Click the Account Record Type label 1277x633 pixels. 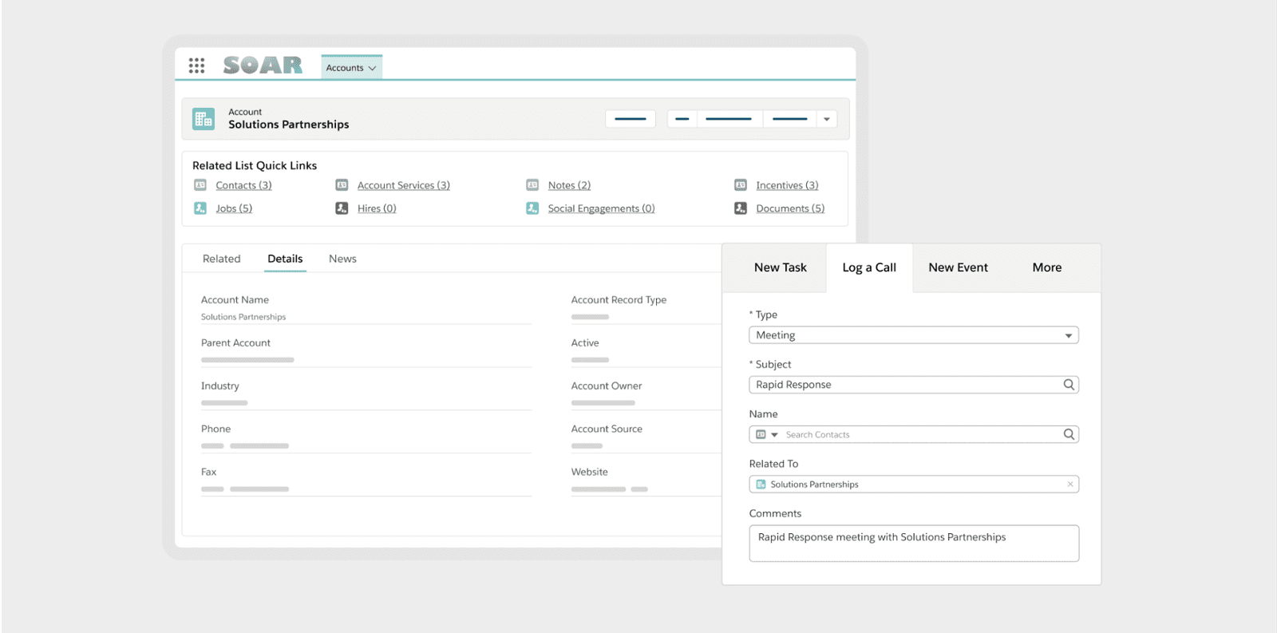[x=619, y=299]
